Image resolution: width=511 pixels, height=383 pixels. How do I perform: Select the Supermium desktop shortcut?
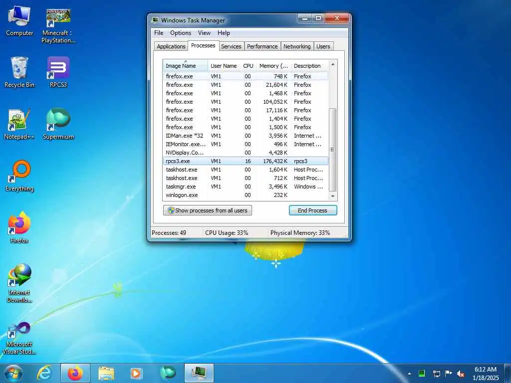[58, 124]
